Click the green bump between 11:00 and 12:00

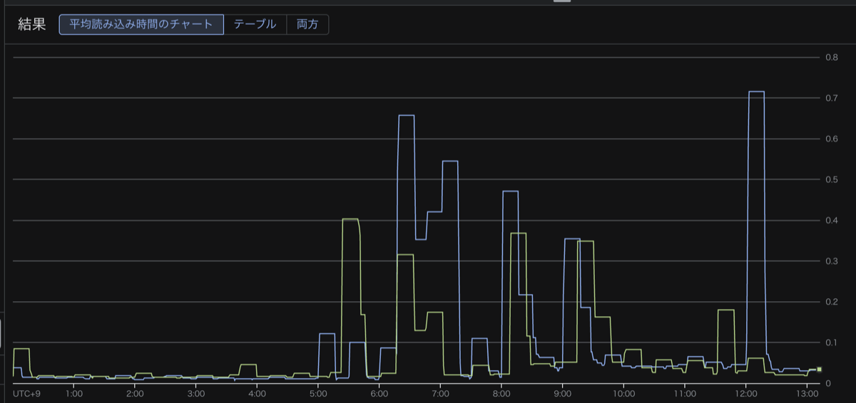click(725, 310)
